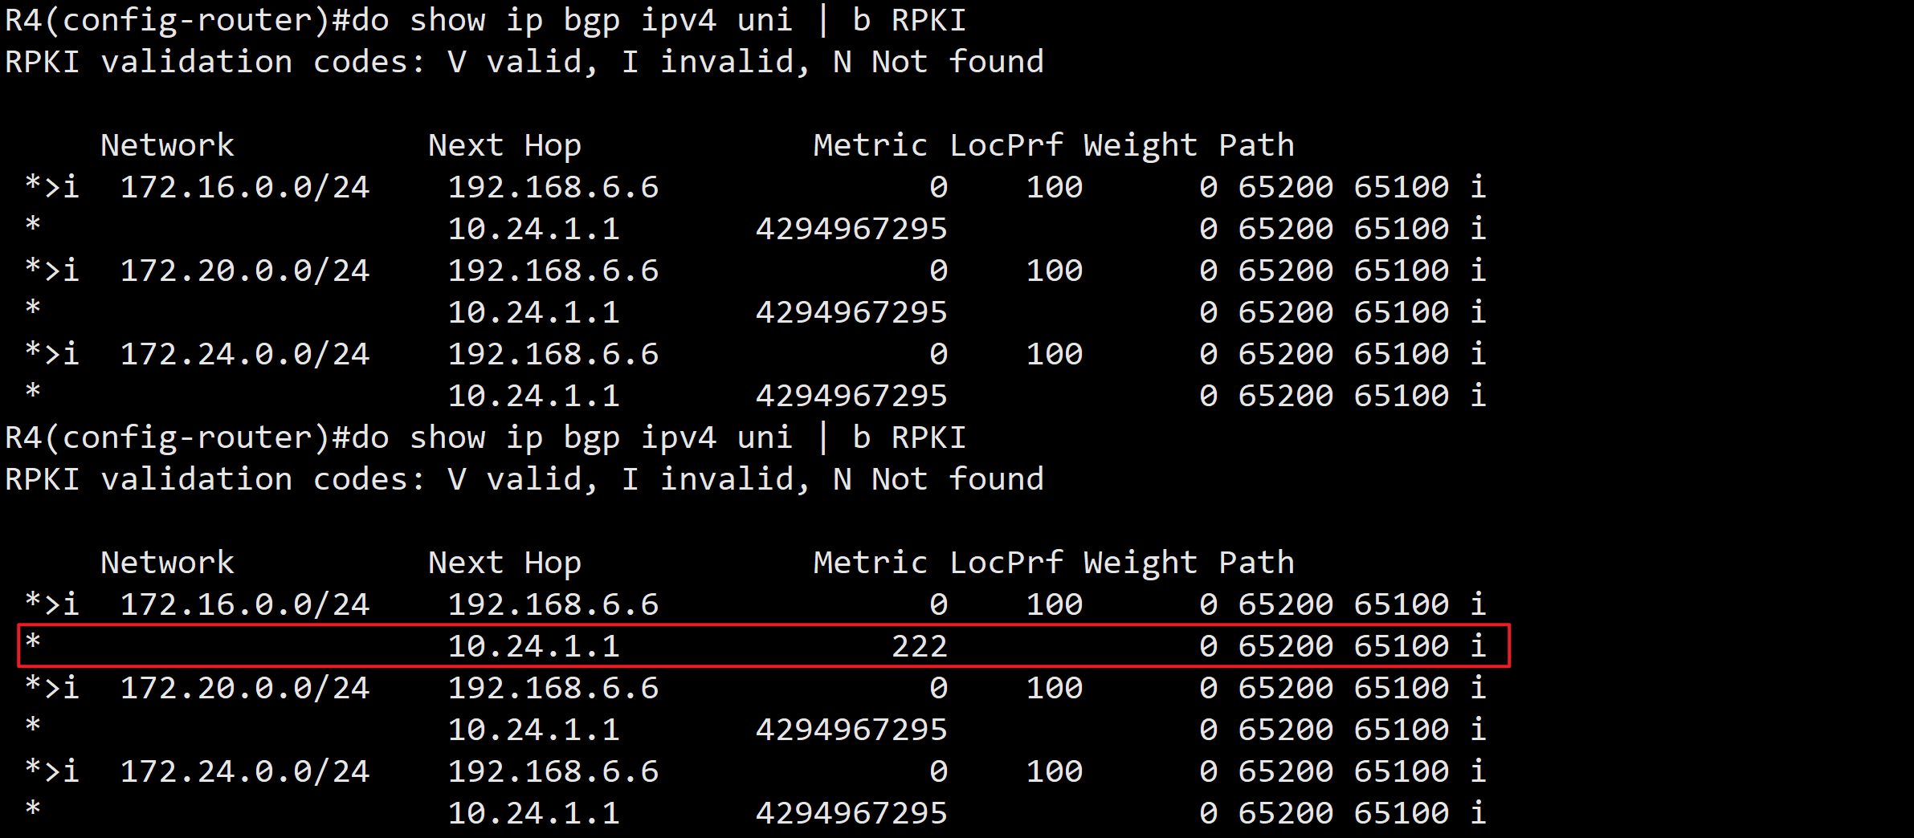Click 4294967295 under 172.16.0.0/24 in upper table

(x=852, y=229)
